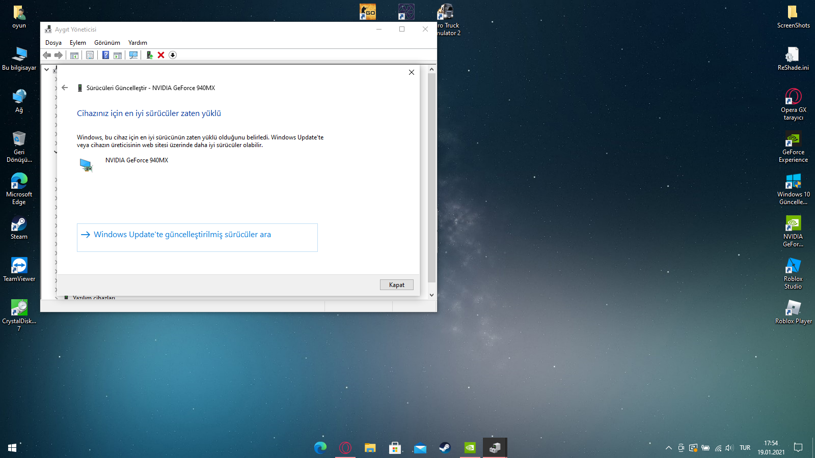815x458 pixels.
Task: Select the ScreenShots desktop folder
Action: [x=793, y=17]
